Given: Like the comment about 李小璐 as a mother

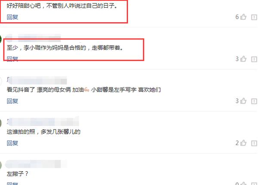Looking at the screenshot, I should click(x=244, y=59).
